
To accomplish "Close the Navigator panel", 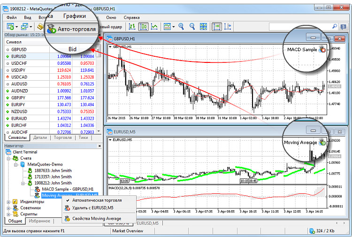I will [99, 146].
